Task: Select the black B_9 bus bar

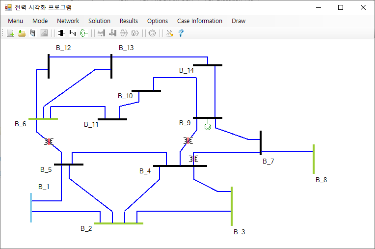Action: 208,118
